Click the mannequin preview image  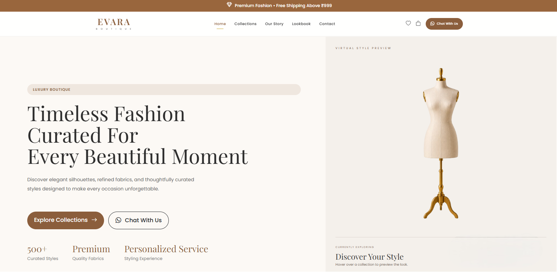pyautogui.click(x=441, y=143)
